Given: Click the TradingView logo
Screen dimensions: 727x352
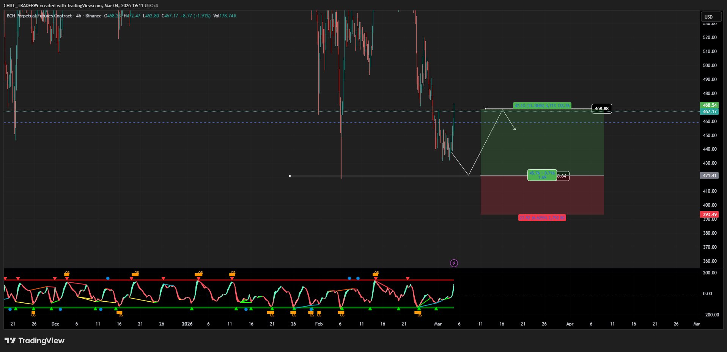Looking at the screenshot, I should 35,341.
